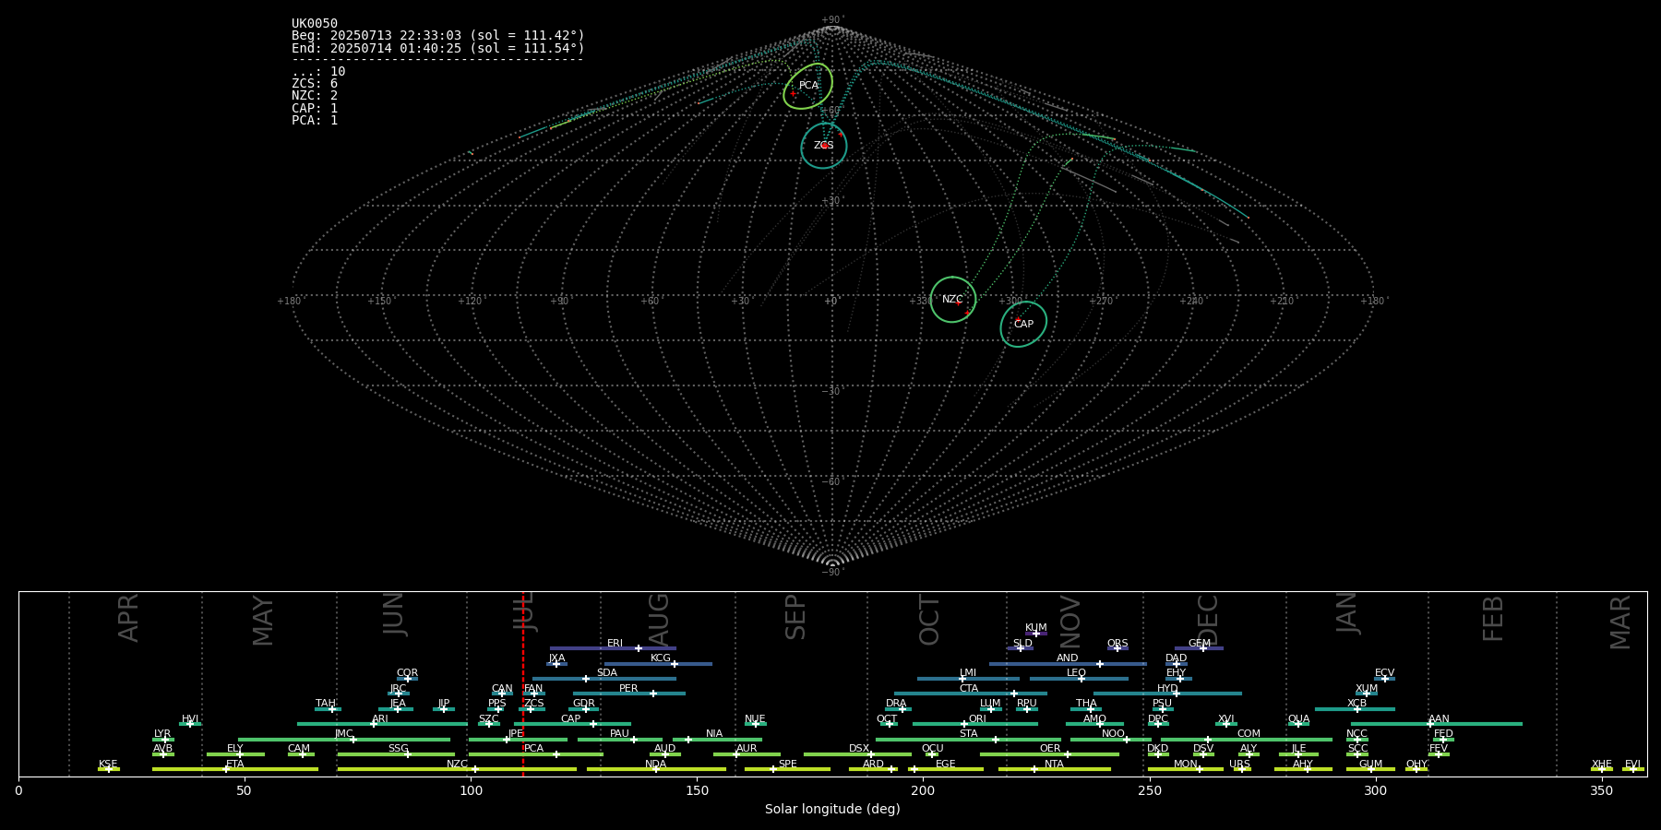The height and width of the screenshot is (830, 1661).
Task: Click the CAP radiant circle on the sky map
Action: pos(1023,325)
